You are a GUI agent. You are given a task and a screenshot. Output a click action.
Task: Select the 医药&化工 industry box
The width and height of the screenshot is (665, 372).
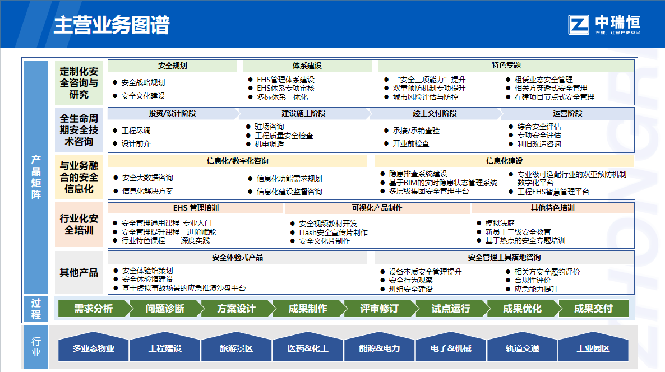pyautogui.click(x=308, y=348)
